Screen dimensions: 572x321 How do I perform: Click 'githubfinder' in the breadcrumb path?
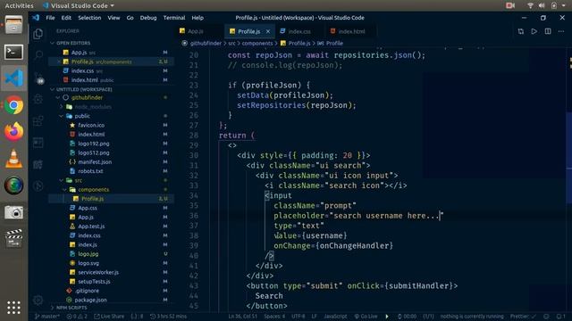click(206, 44)
